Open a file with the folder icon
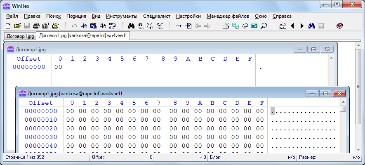The width and height of the screenshot is (365, 165). pos(17,26)
